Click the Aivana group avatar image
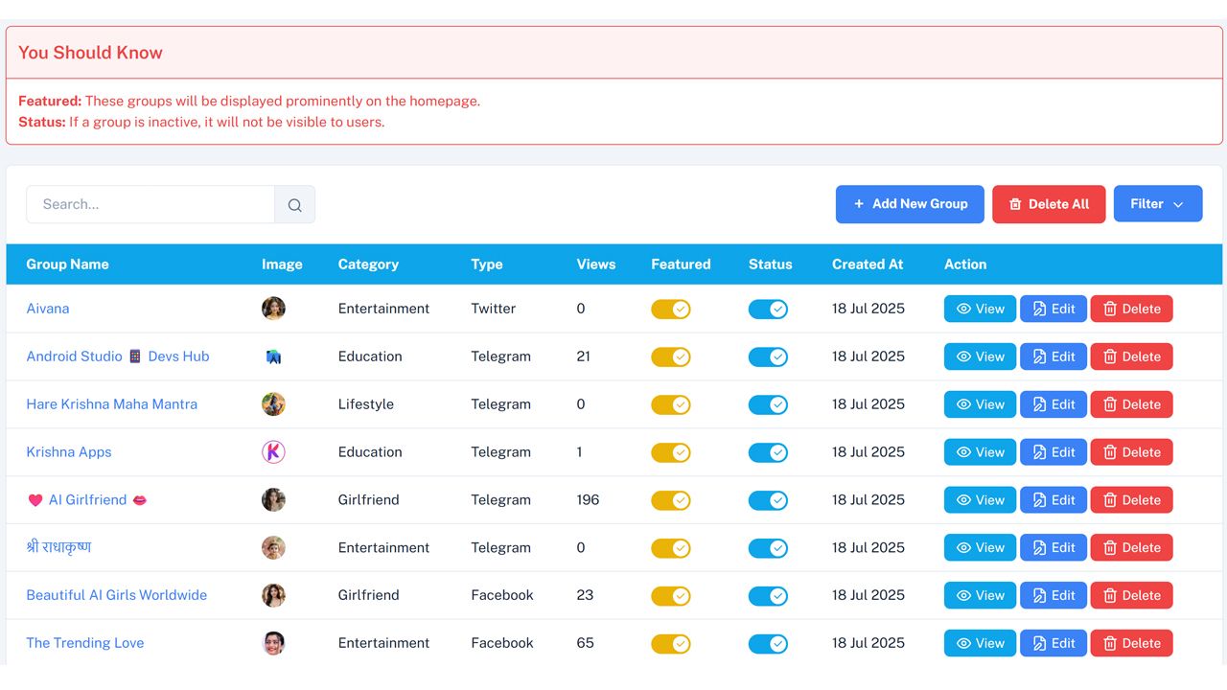1227x690 pixels. (x=273, y=309)
